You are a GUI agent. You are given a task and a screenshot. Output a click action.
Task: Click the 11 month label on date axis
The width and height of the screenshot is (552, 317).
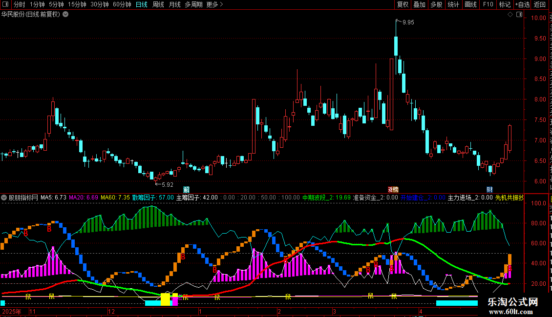click(32, 311)
